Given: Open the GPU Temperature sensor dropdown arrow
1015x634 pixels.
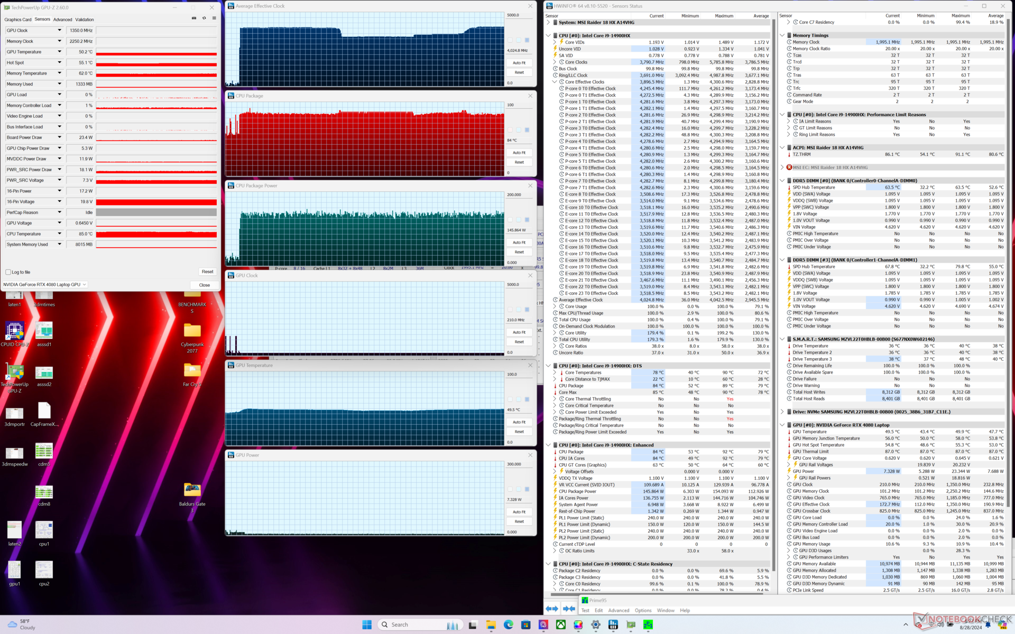Looking at the screenshot, I should pos(60,52).
